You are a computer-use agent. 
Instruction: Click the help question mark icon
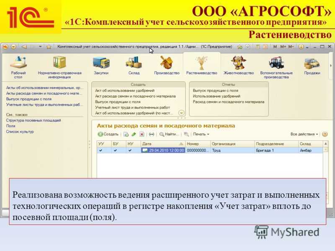[x=325, y=134]
